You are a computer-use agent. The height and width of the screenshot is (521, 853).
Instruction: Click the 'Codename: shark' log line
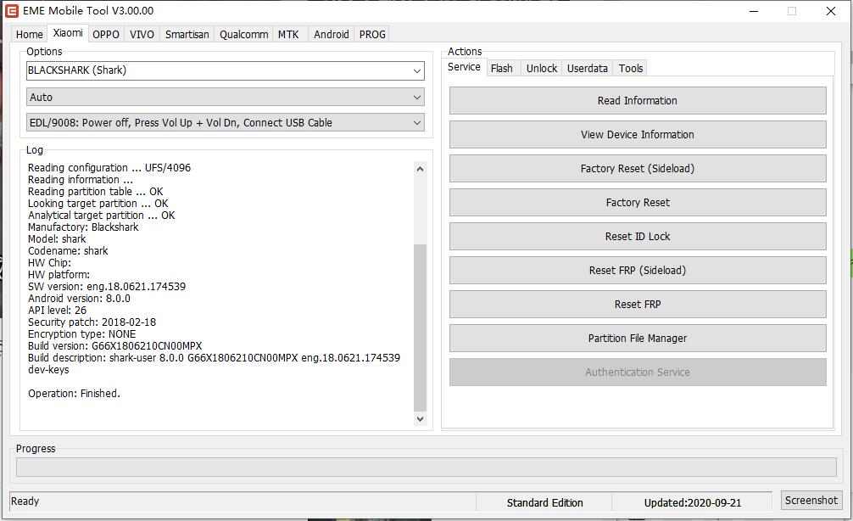pos(68,251)
